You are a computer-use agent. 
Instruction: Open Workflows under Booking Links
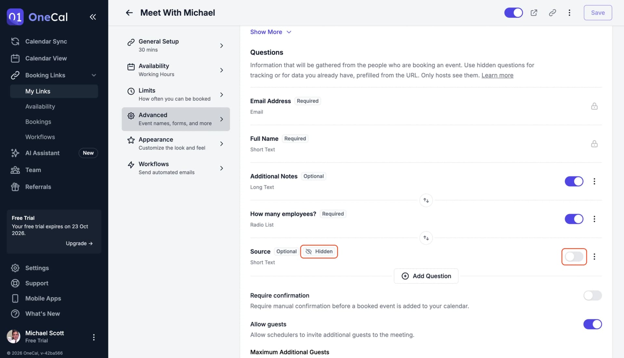coord(40,137)
